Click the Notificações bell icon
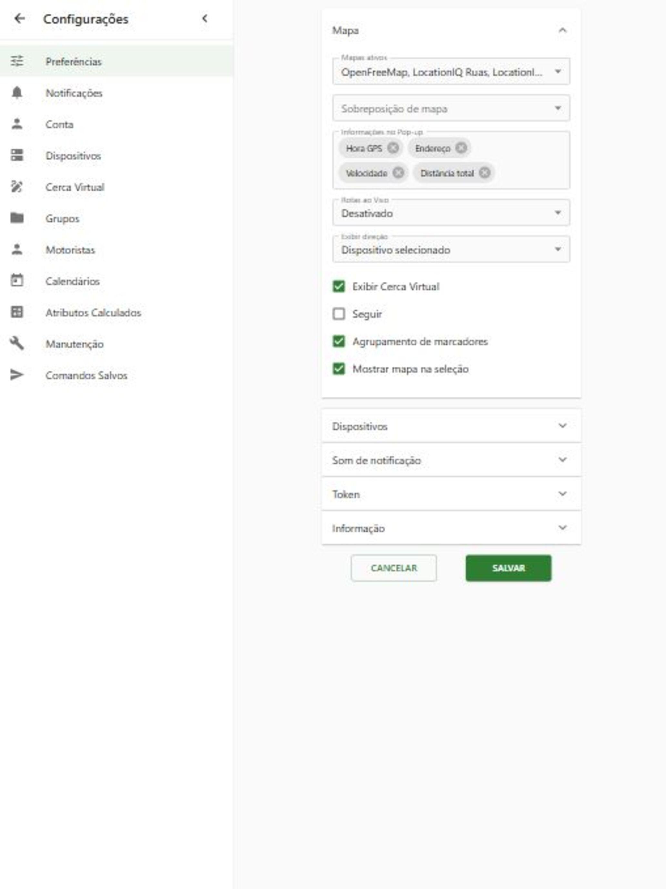The image size is (666, 889). coord(17,92)
